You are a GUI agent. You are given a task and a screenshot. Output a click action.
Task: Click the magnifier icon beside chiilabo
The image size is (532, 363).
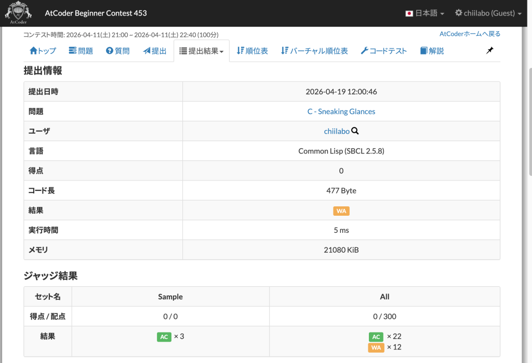(355, 131)
